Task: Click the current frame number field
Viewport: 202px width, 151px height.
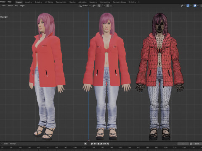Action: [x=183, y=144]
